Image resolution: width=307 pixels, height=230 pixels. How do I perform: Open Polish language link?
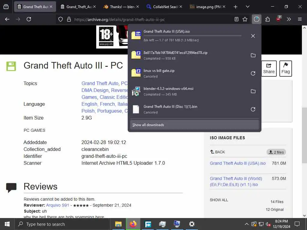pyautogui.click(x=88, y=111)
